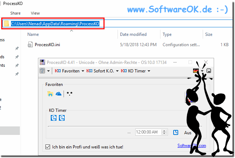Image resolution: width=235 pixels, height=158 pixels.
Task: Select the second Edge icon under KO Timer
Action: coord(62,118)
